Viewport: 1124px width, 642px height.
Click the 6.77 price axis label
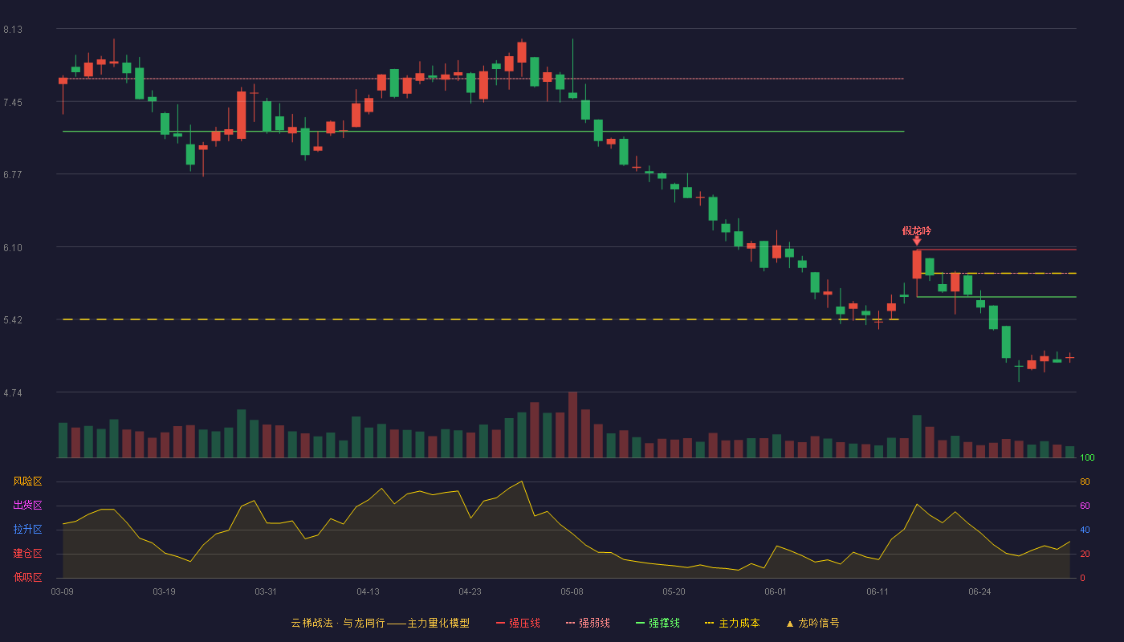13,175
